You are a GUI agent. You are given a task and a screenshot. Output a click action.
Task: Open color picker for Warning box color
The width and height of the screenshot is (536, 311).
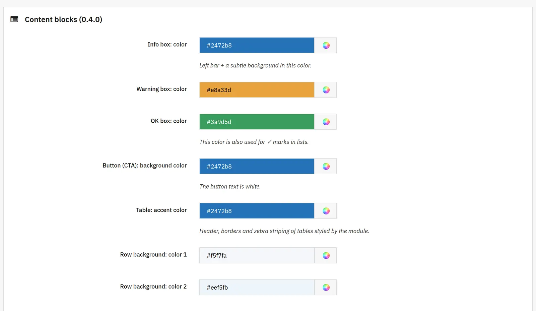pos(326,90)
